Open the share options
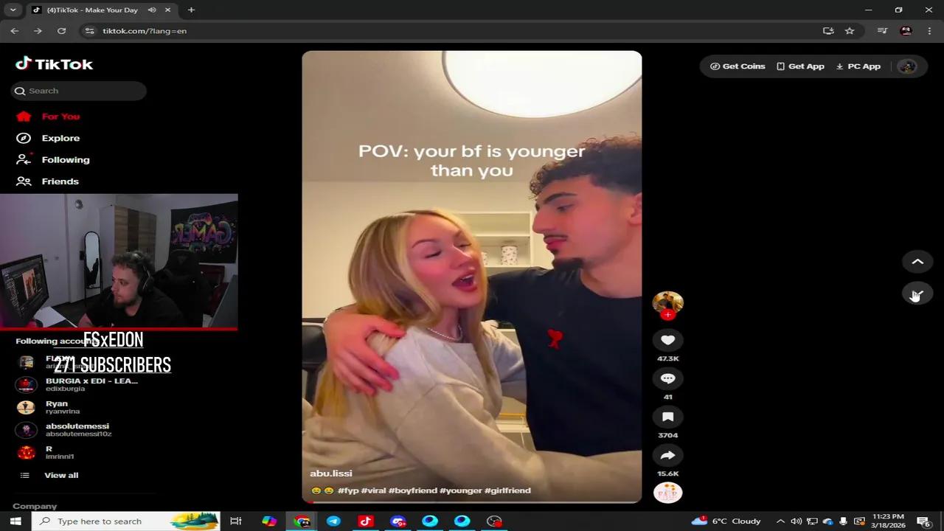 pyautogui.click(x=667, y=455)
